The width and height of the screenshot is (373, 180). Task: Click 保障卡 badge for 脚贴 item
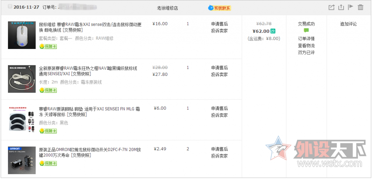tap(48, 131)
